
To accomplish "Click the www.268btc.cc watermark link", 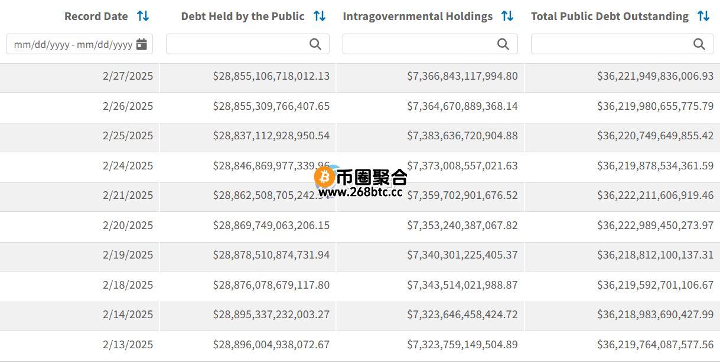I will click(360, 192).
